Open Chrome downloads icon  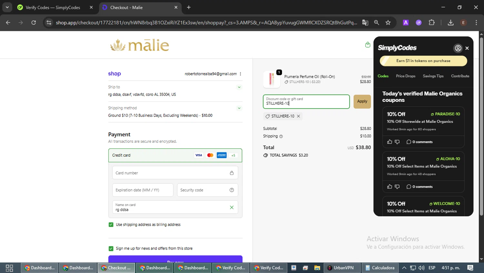pos(451,23)
